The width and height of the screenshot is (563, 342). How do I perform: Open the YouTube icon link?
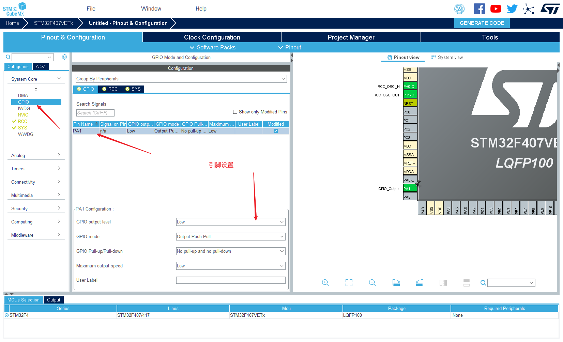496,9
